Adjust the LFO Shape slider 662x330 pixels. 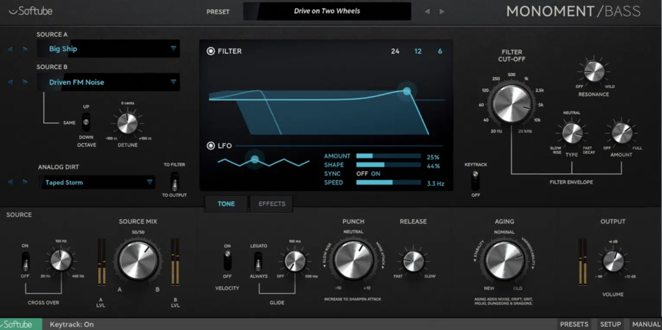pos(389,165)
